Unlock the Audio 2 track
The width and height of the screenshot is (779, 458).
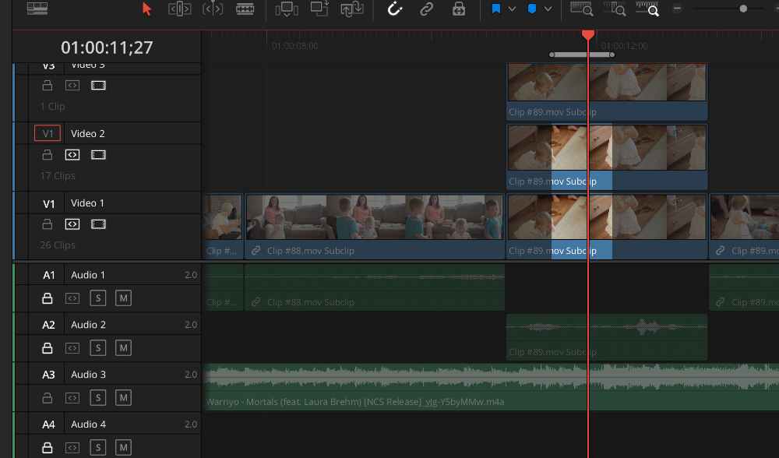click(x=48, y=347)
